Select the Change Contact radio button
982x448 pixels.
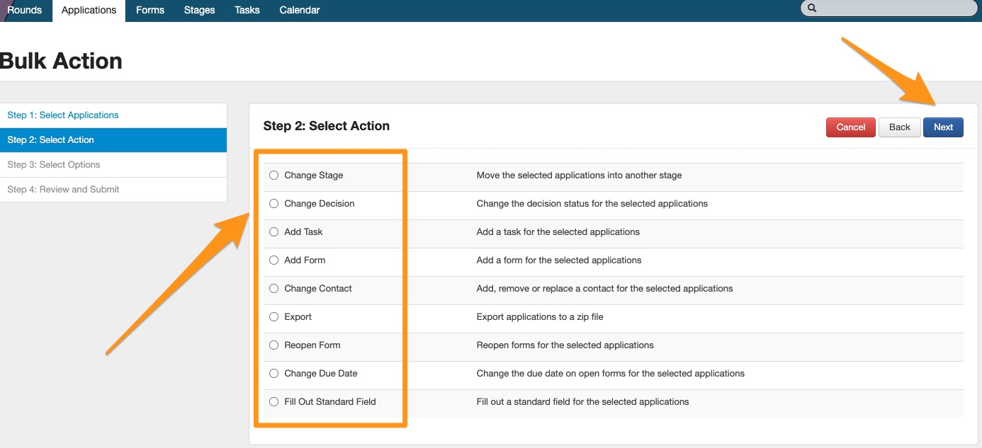(x=274, y=289)
